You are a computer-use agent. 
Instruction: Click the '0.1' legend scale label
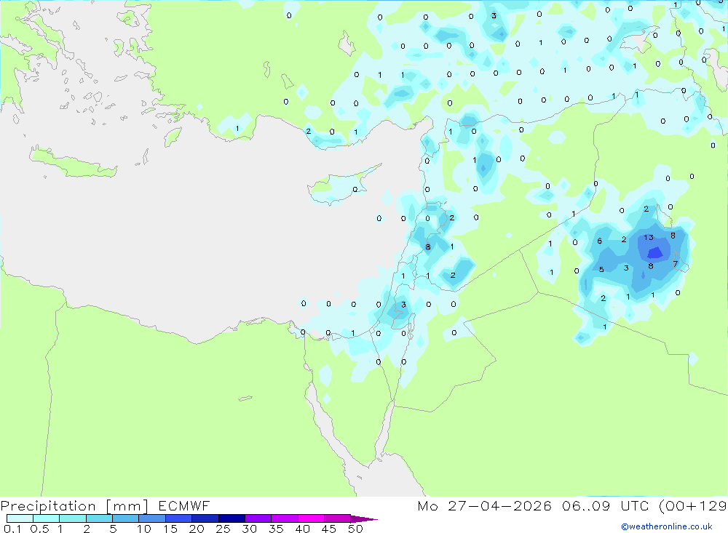click(x=12, y=529)
